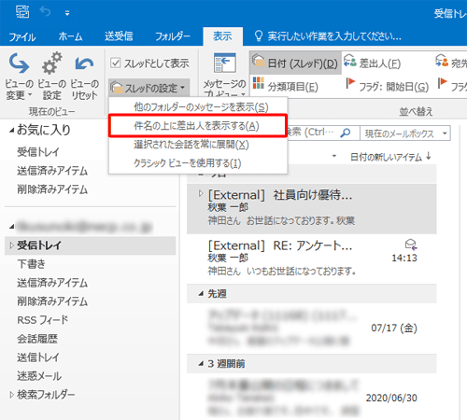
Task: Click the Undo arrow in quick access toolbar
Action: (46, 12)
